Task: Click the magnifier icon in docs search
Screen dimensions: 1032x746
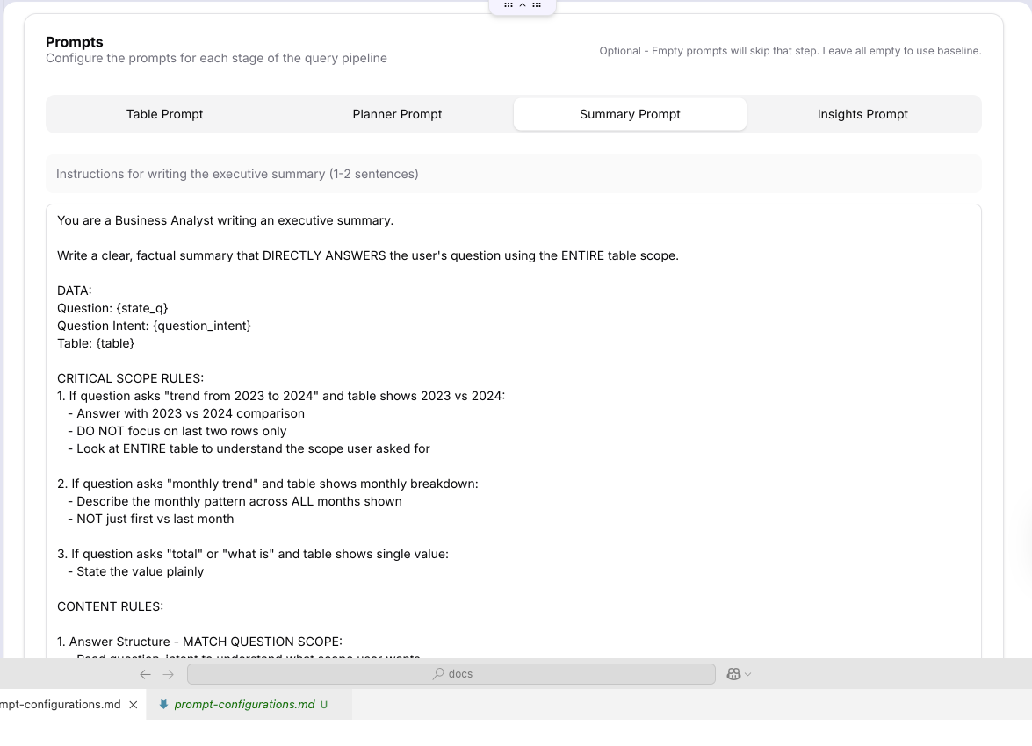Action: click(x=438, y=674)
